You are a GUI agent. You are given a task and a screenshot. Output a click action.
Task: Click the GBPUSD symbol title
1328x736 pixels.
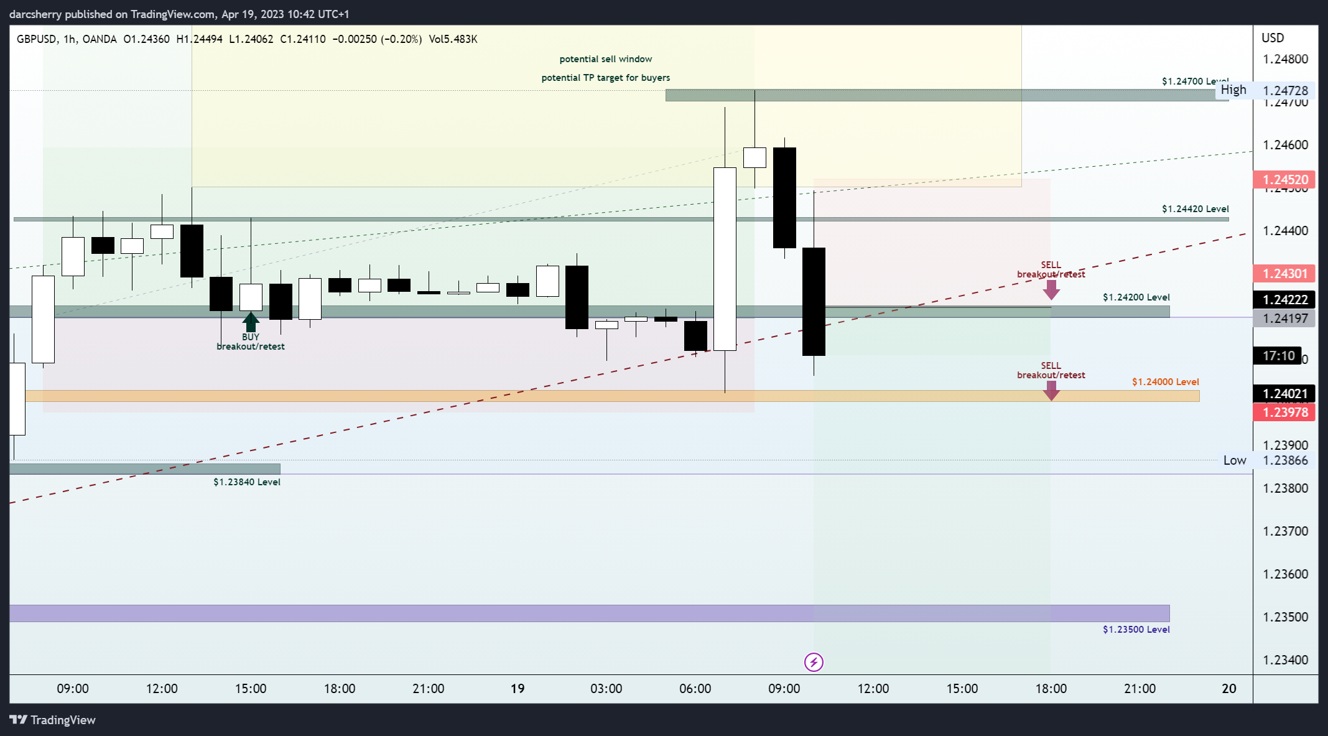36,39
